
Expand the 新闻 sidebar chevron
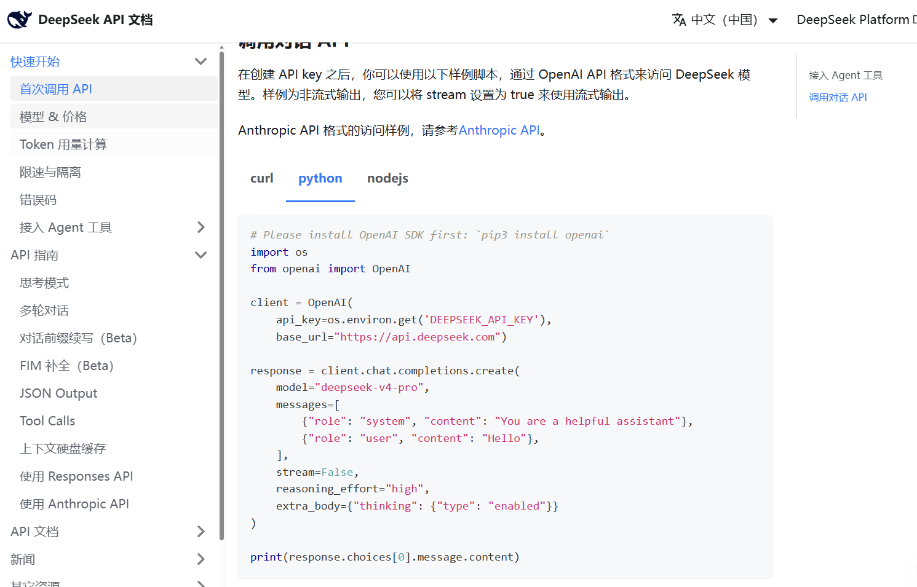click(200, 559)
